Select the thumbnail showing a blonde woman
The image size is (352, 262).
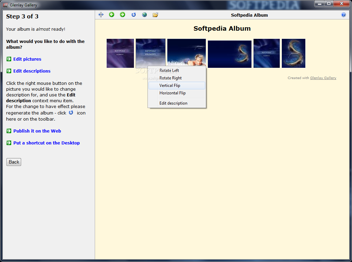(x=186, y=53)
